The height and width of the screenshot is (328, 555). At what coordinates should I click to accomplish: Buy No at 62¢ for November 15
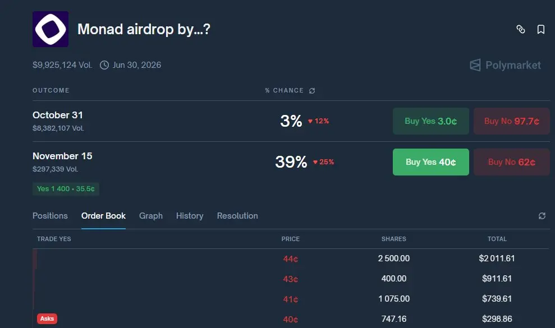pos(511,162)
